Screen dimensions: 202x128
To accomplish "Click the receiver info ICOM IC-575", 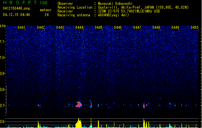I will click(x=109, y=11).
